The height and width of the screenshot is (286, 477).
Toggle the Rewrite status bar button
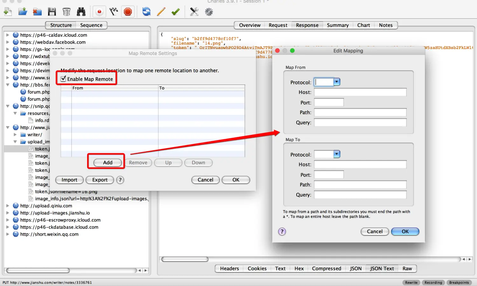pos(411,282)
